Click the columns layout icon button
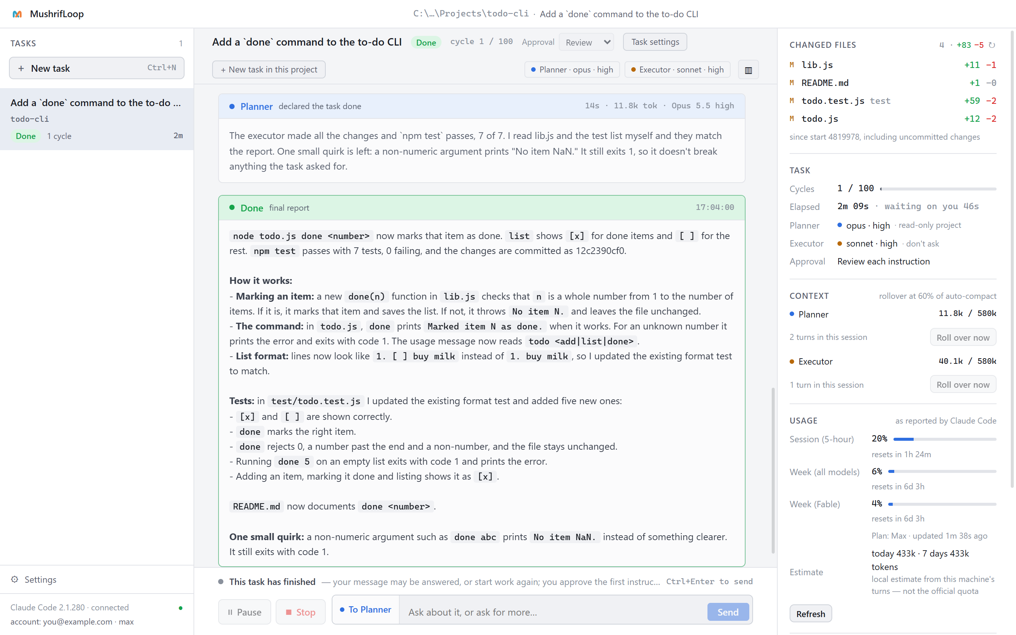 point(748,70)
